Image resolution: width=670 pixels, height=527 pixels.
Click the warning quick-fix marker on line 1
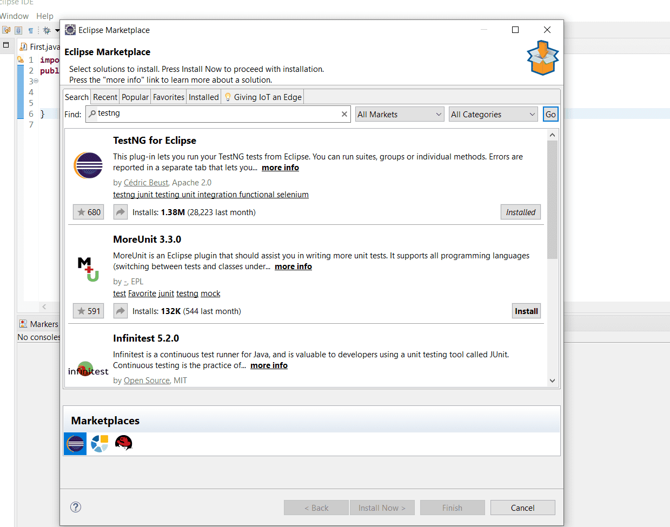[x=21, y=59]
